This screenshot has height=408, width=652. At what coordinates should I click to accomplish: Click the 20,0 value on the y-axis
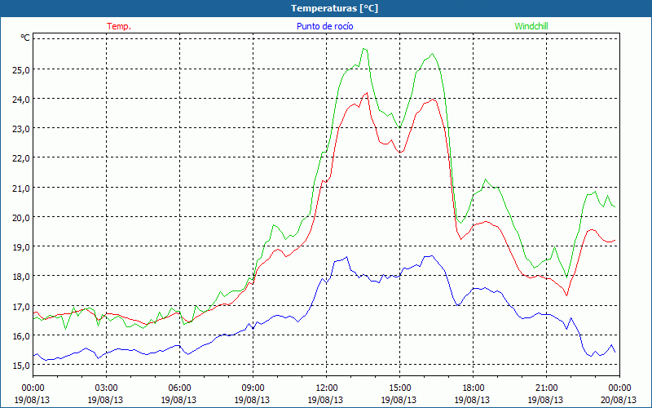(20, 217)
